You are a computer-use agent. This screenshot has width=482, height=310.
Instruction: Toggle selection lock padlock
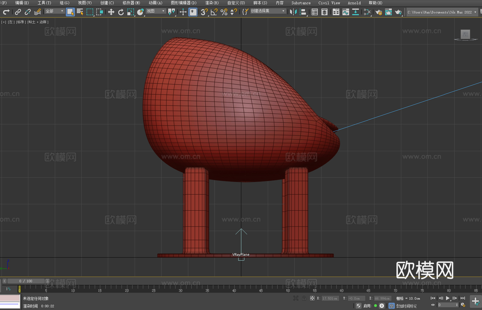tap(304, 298)
